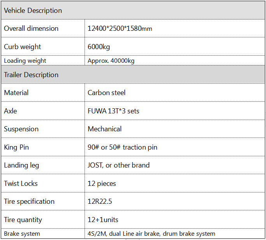
Task: Select the Curb weight label cell
Action: tap(43, 46)
